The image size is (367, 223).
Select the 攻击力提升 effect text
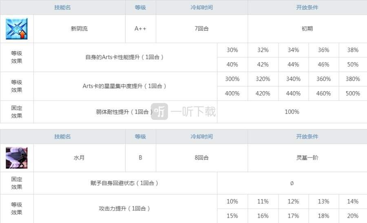tap(124, 208)
